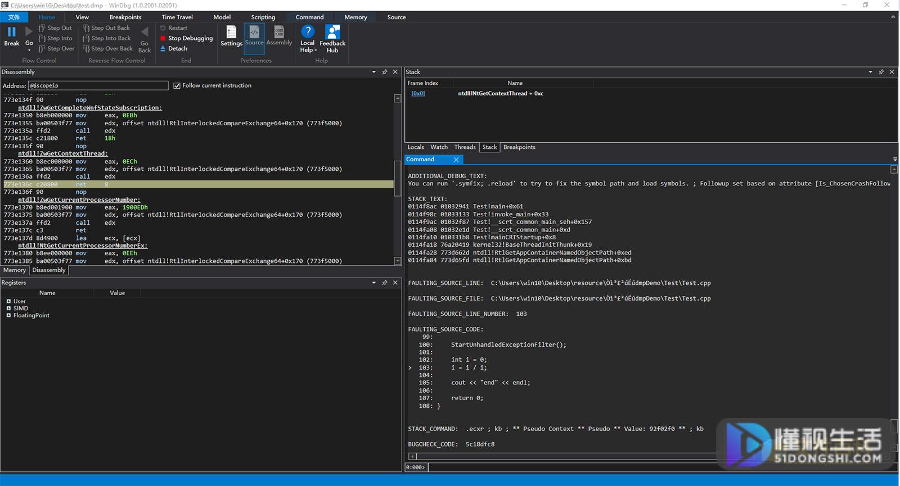Viewport: 900px width, 486px height.
Task: Switch to the Breakpoints ribbon tab
Action: pyautogui.click(x=125, y=17)
